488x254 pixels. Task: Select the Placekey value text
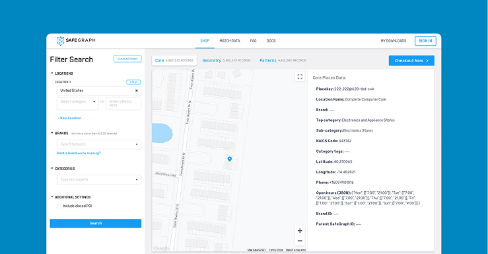click(x=354, y=89)
